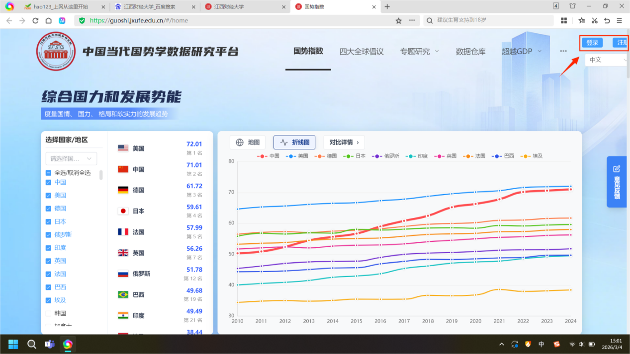The height and width of the screenshot is (354, 630).
Task: Uncheck the 中国 country checkbox
Action: coord(48,182)
